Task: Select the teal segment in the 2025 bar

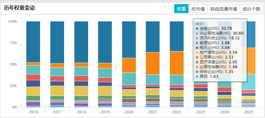Action: click(x=248, y=82)
